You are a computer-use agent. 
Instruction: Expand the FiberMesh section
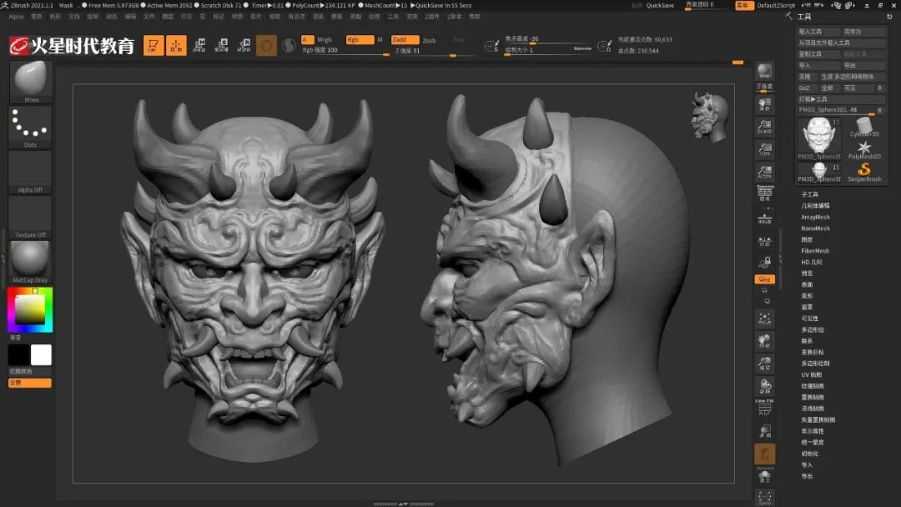tap(815, 251)
